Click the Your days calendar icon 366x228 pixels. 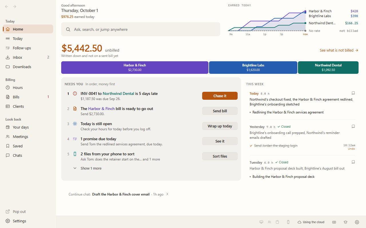click(x=8, y=127)
